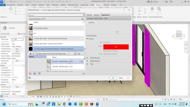Toggle the Tint checkbox
This screenshot has height=107, width=190.
tap(89, 64)
